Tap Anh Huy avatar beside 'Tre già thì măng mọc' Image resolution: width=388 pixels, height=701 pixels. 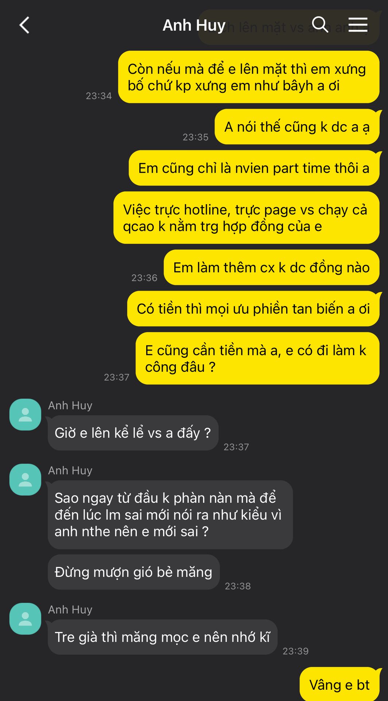tap(25, 618)
